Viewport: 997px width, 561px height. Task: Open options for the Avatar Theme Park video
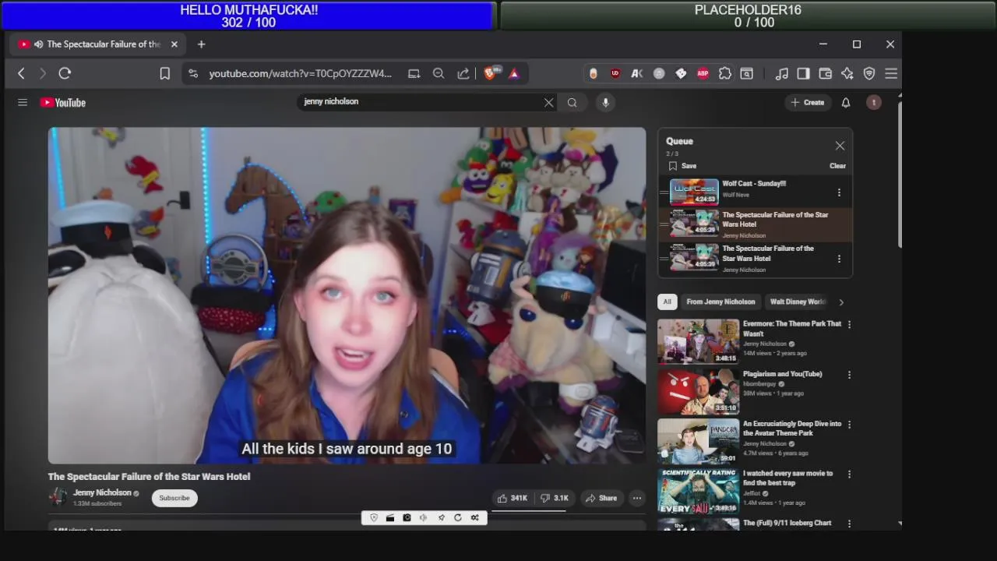pos(849,425)
